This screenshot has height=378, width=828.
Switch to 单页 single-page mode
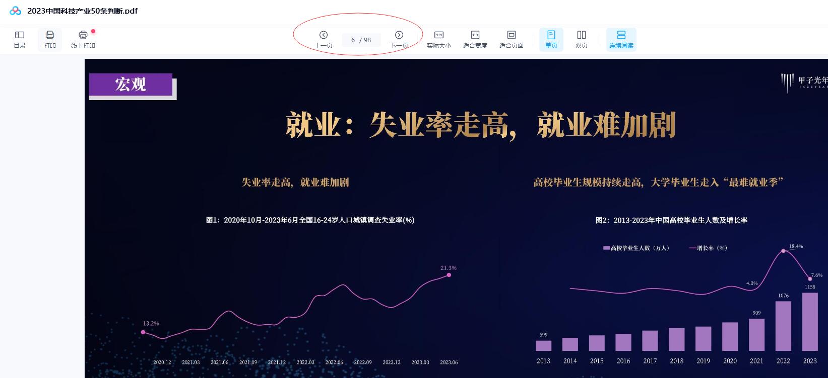coord(551,39)
